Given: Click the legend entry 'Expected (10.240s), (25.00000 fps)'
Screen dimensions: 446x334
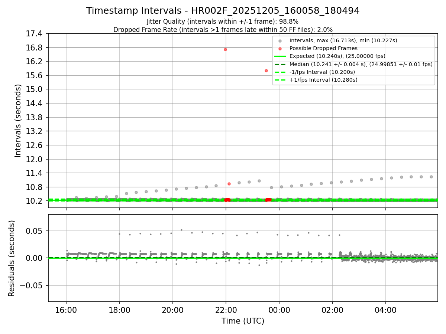Looking at the screenshot, I should click(337, 56).
